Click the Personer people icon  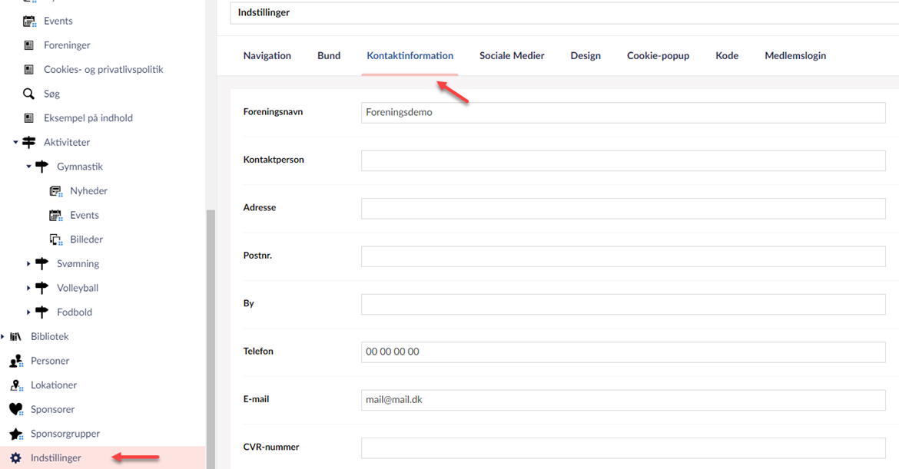pos(15,361)
